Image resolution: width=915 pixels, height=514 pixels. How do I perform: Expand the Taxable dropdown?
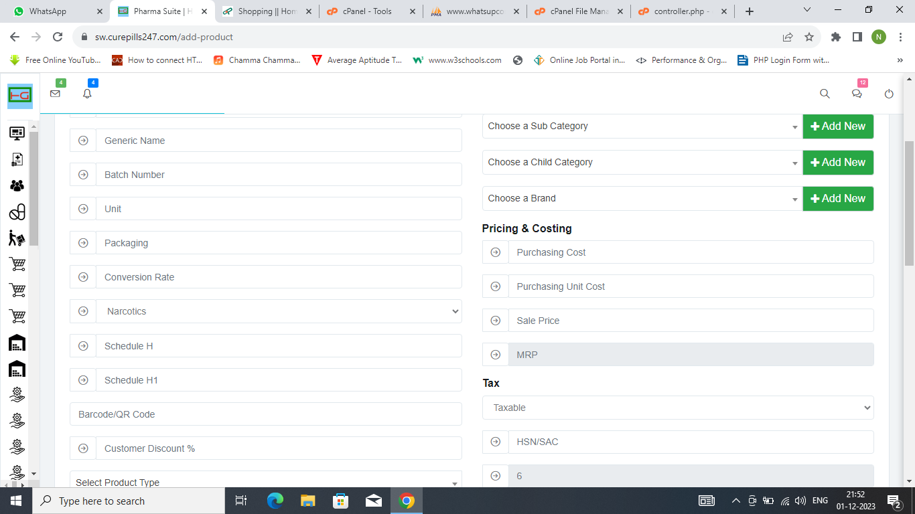[x=677, y=408]
